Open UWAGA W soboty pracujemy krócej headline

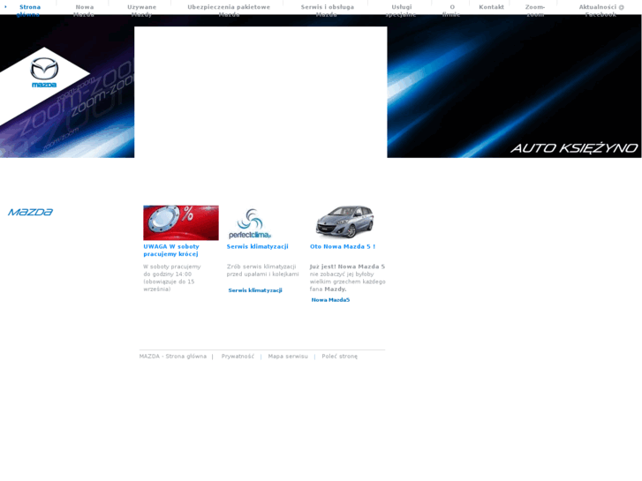point(171,250)
